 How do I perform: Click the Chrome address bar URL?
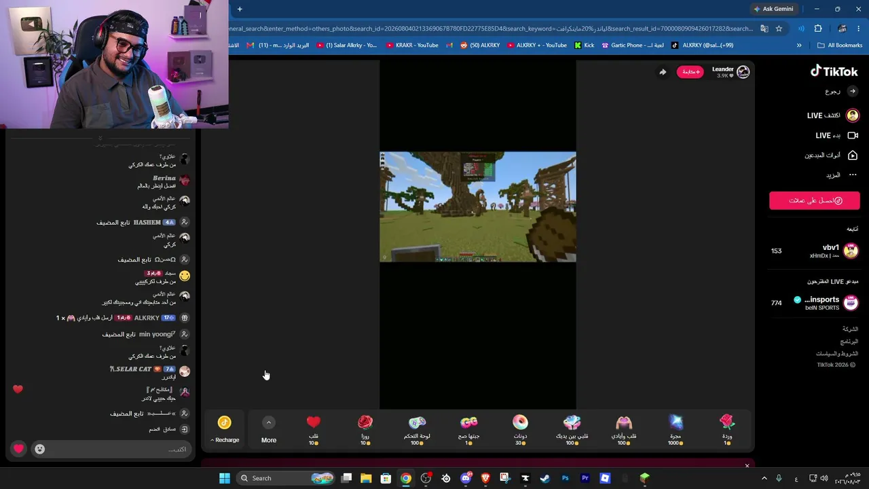491,29
